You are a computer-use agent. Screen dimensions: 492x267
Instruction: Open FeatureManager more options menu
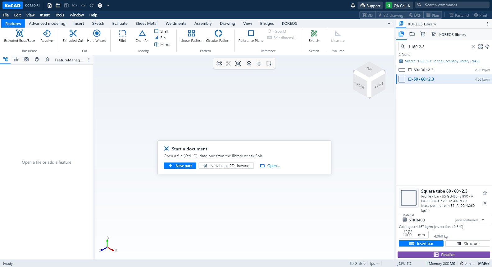(x=89, y=60)
